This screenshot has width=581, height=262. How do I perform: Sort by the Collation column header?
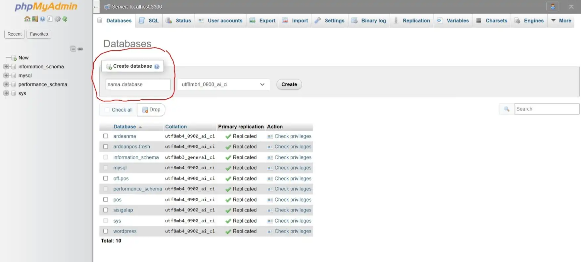point(176,127)
